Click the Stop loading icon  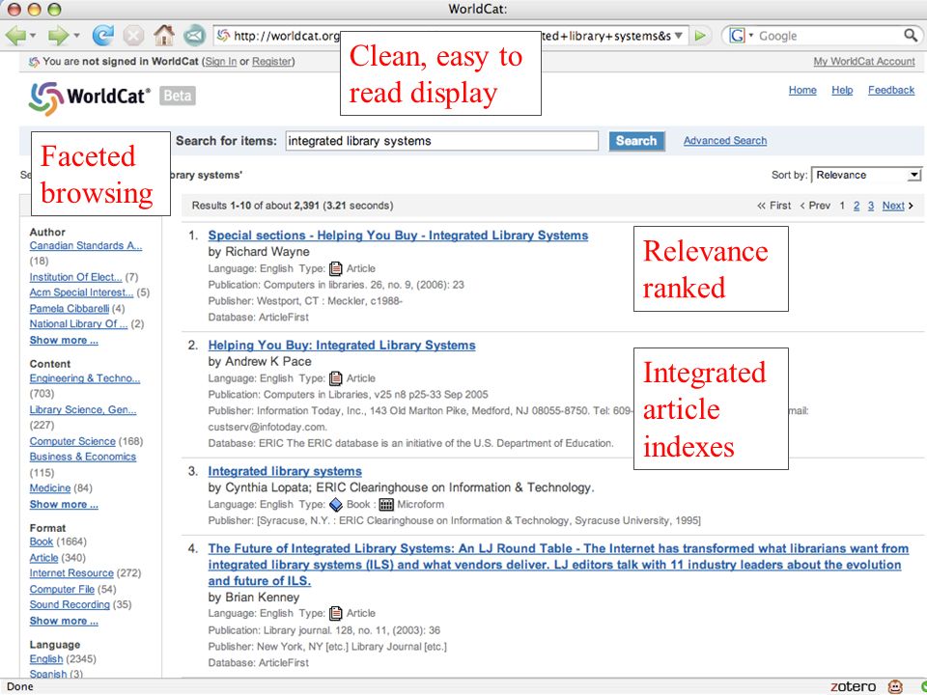coord(133,36)
